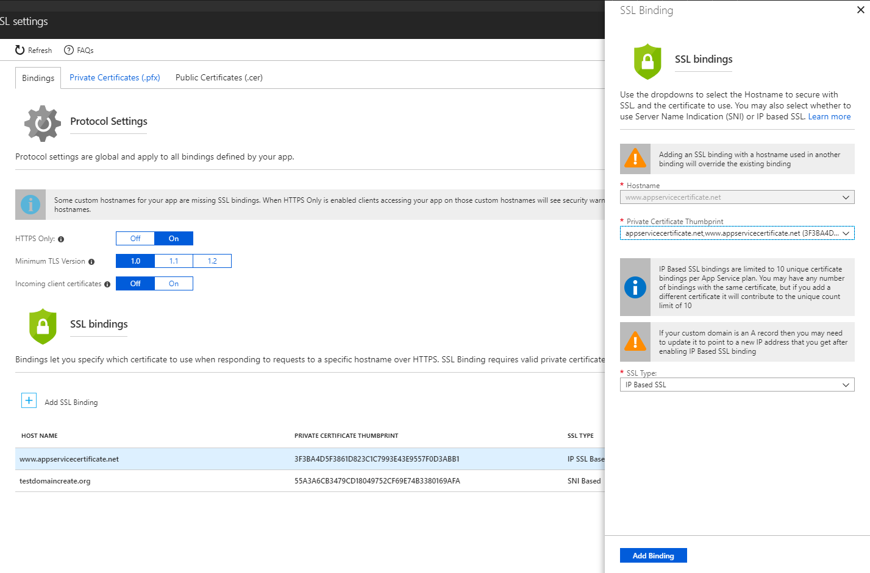Select the testdomaincreate.org binding row
The width and height of the screenshot is (870, 573).
(55, 481)
